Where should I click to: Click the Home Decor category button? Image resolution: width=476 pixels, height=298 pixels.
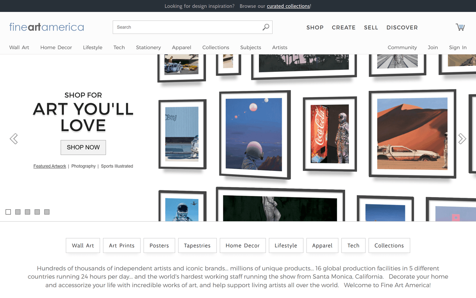point(243,245)
